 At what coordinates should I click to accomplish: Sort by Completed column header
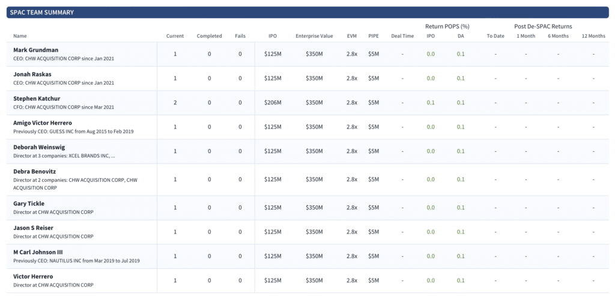click(209, 36)
